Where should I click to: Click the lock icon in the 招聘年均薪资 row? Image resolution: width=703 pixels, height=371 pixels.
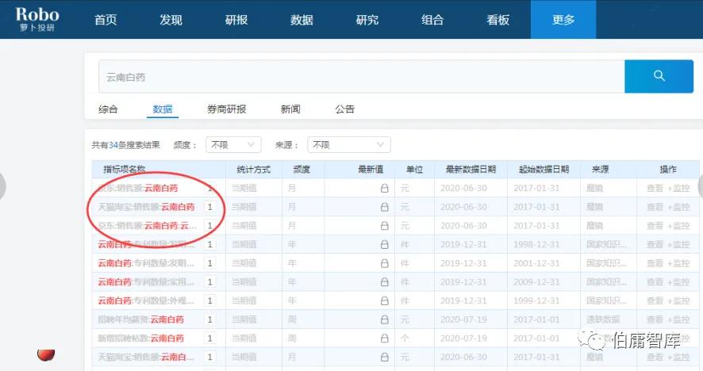tap(384, 319)
